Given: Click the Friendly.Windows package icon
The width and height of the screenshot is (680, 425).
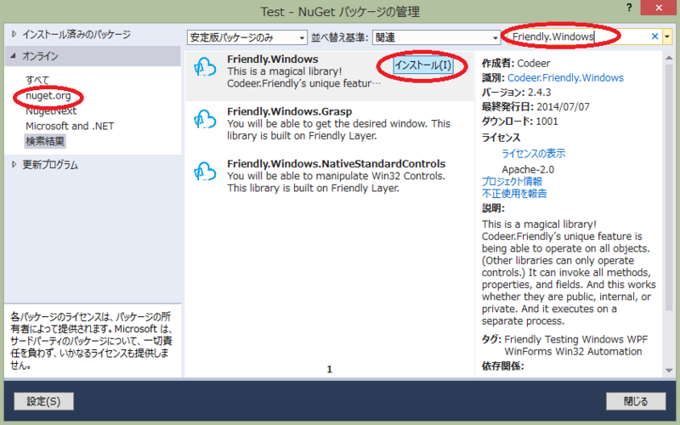Looking at the screenshot, I should pos(205,67).
